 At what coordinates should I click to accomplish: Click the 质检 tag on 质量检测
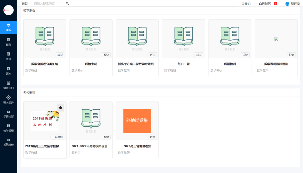(x=245, y=55)
